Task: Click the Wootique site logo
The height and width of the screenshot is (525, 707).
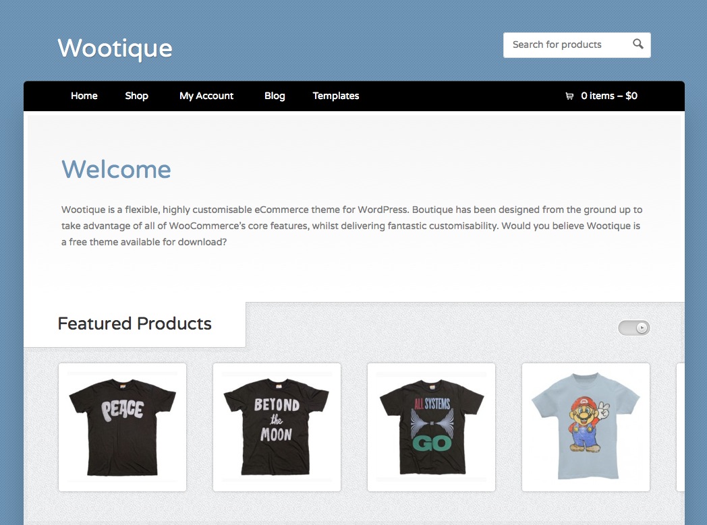Action: click(x=115, y=49)
